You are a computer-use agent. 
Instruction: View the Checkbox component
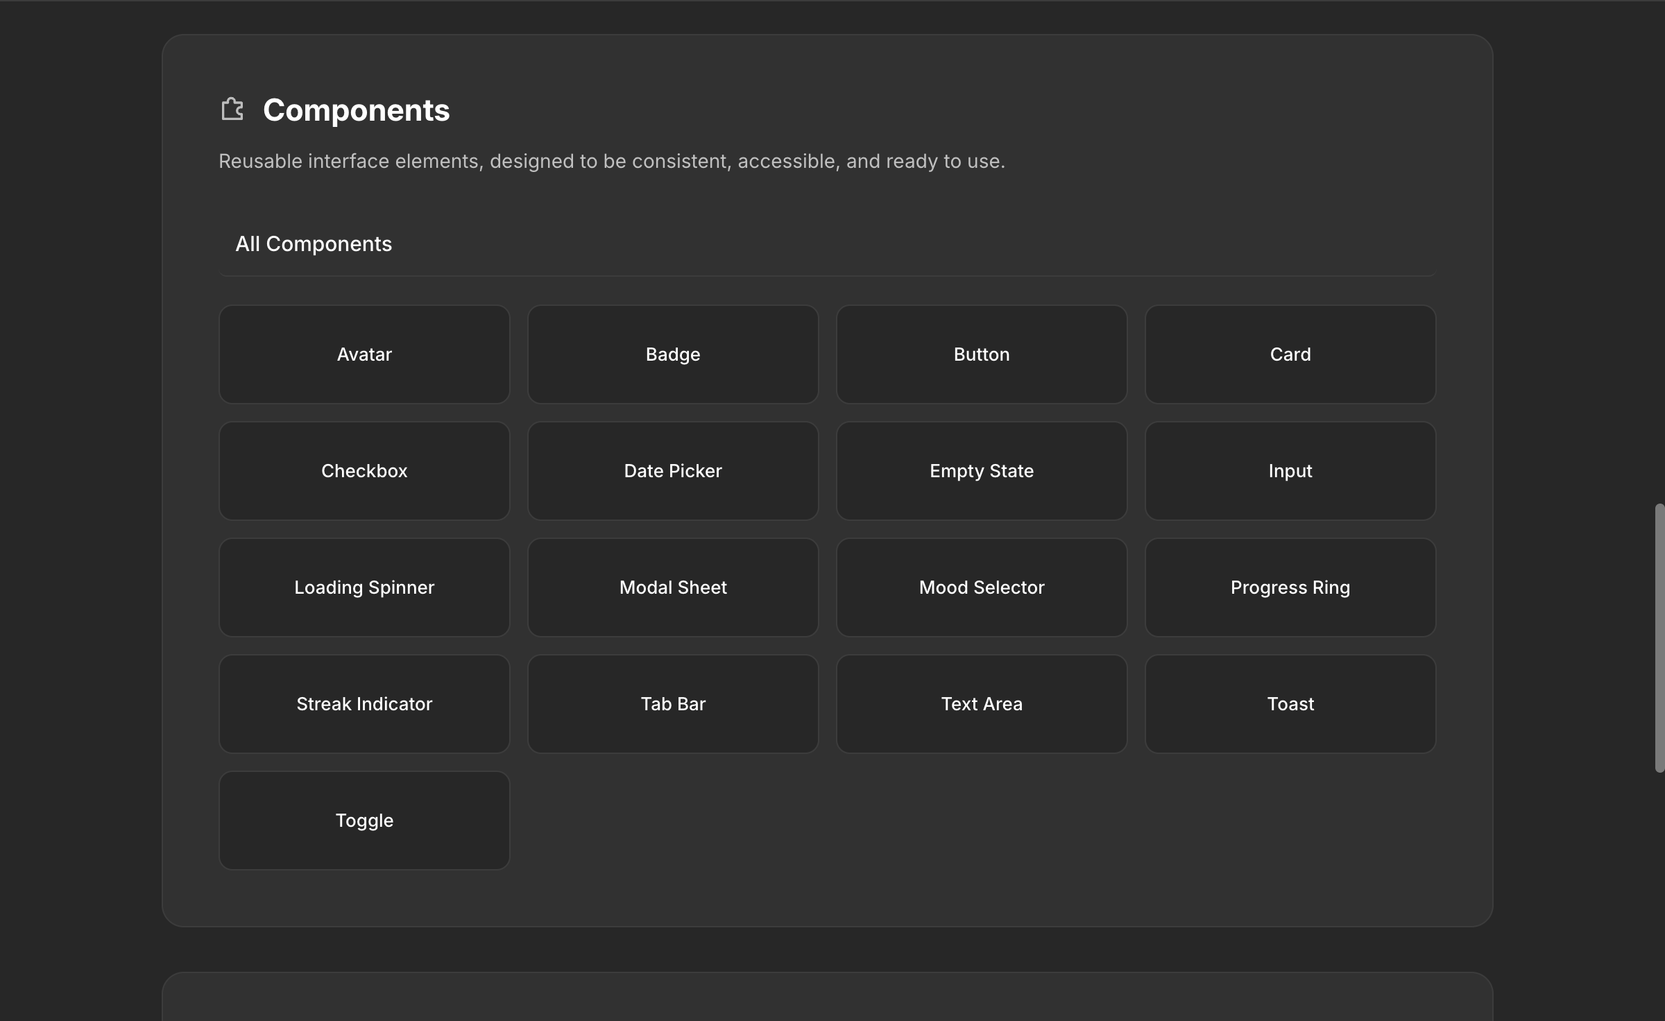[364, 471]
